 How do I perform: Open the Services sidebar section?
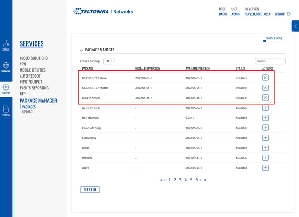(6, 89)
